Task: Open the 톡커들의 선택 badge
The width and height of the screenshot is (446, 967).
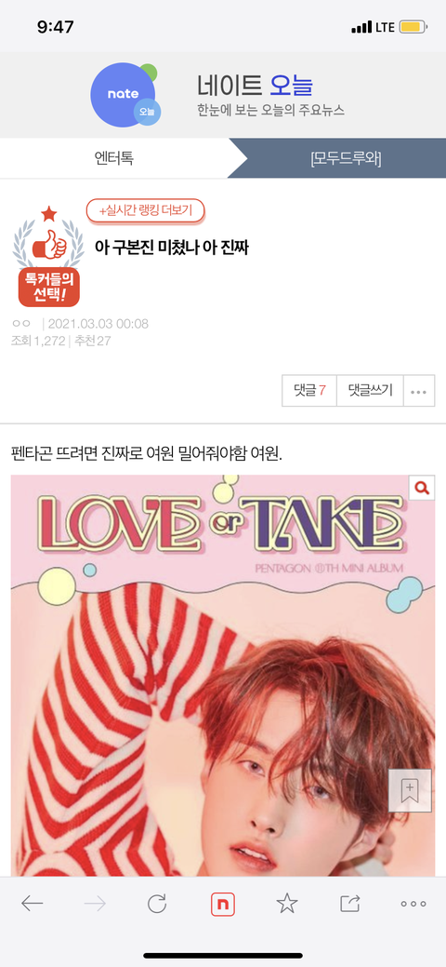Action: (48, 257)
